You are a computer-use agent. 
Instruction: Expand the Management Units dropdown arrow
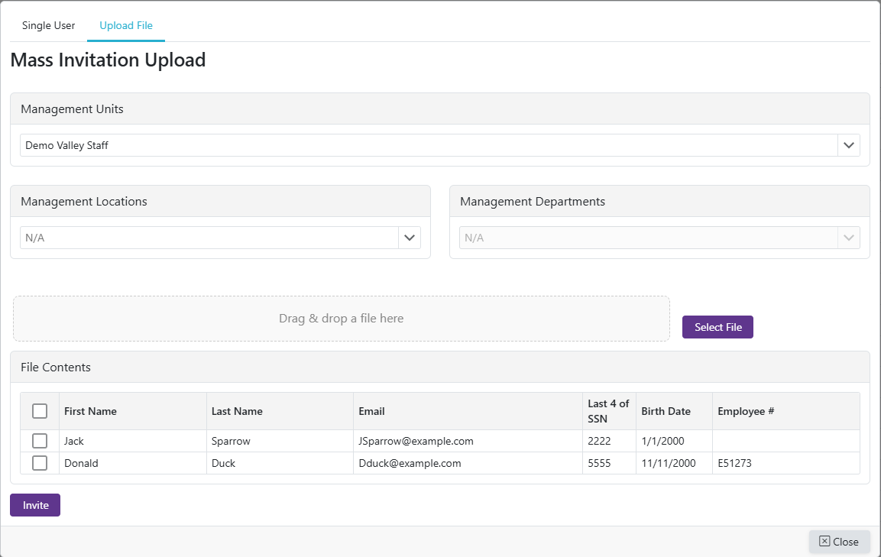click(848, 145)
